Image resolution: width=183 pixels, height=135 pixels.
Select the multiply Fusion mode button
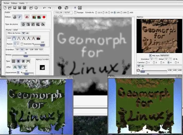pyautogui.click(x=18, y=44)
